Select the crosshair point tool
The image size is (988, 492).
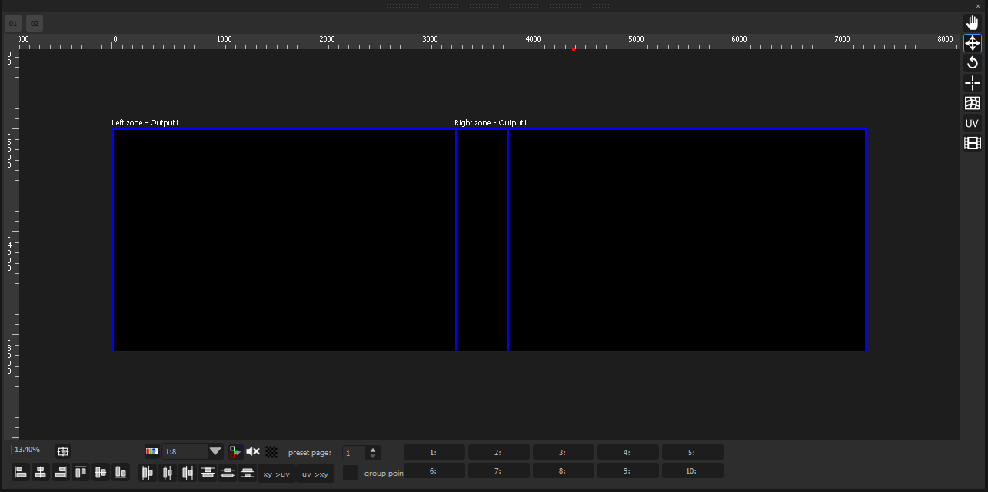click(973, 83)
